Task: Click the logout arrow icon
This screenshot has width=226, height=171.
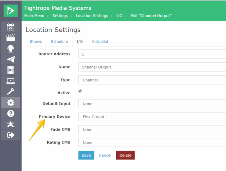Action: click(11, 135)
